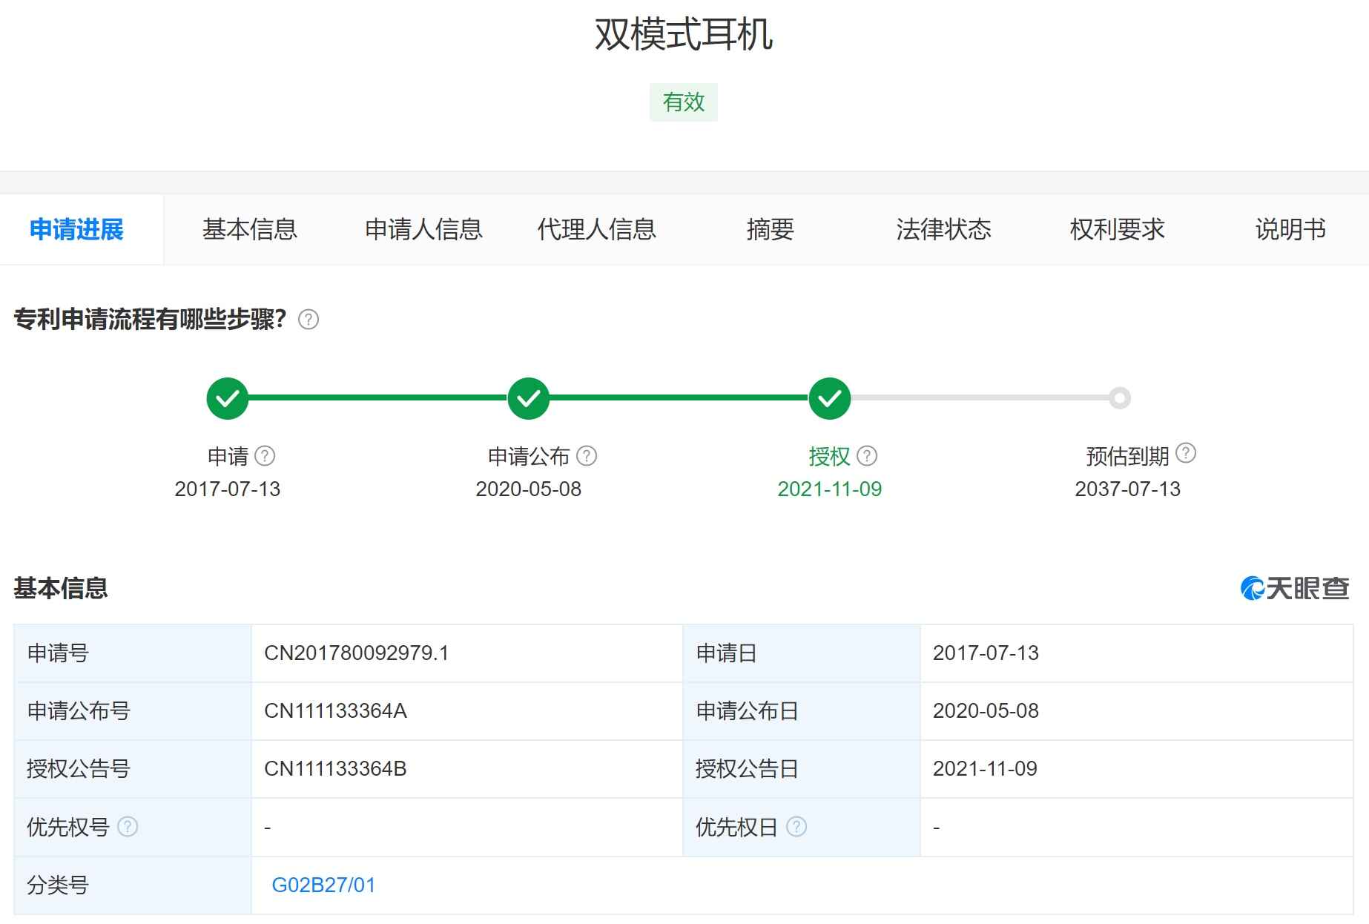
Task: Click the grey 预估到期 timeline node
Action: (x=1120, y=398)
